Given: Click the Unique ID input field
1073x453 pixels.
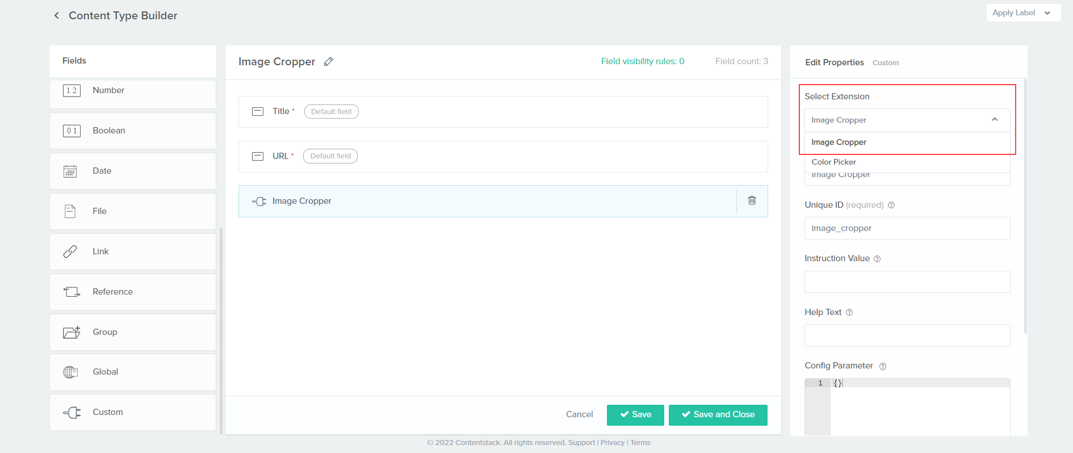Looking at the screenshot, I should (907, 228).
